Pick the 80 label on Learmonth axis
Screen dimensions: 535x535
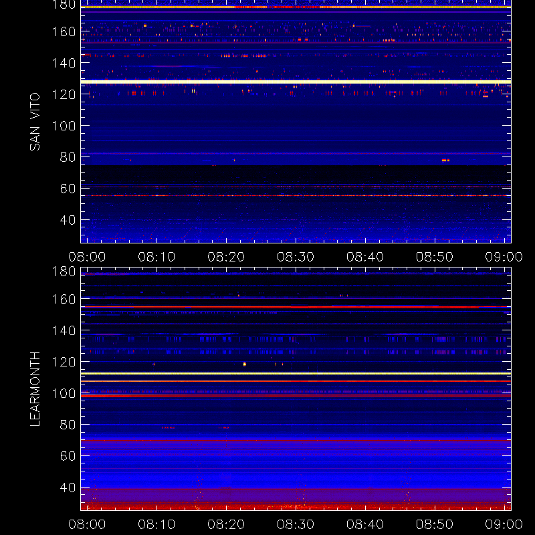click(x=68, y=425)
